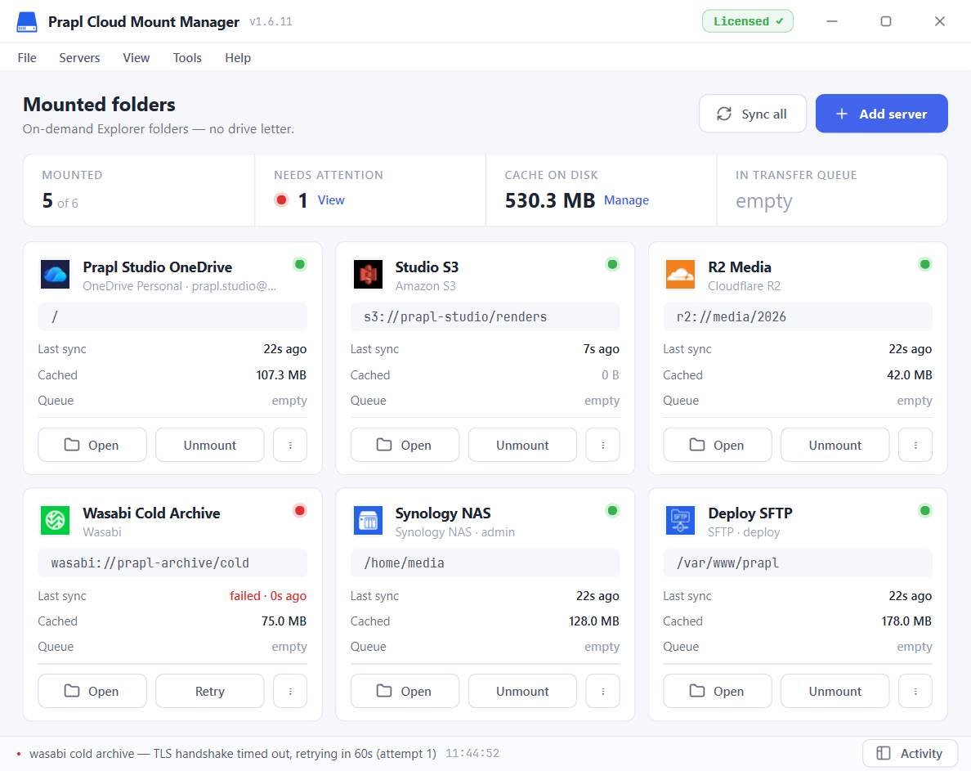Open the Help menu
This screenshot has width=971, height=771.
(x=238, y=57)
